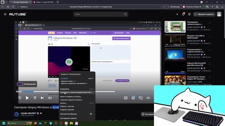Choose 'Копировать ссылку на выделенный текст'

click(77, 92)
